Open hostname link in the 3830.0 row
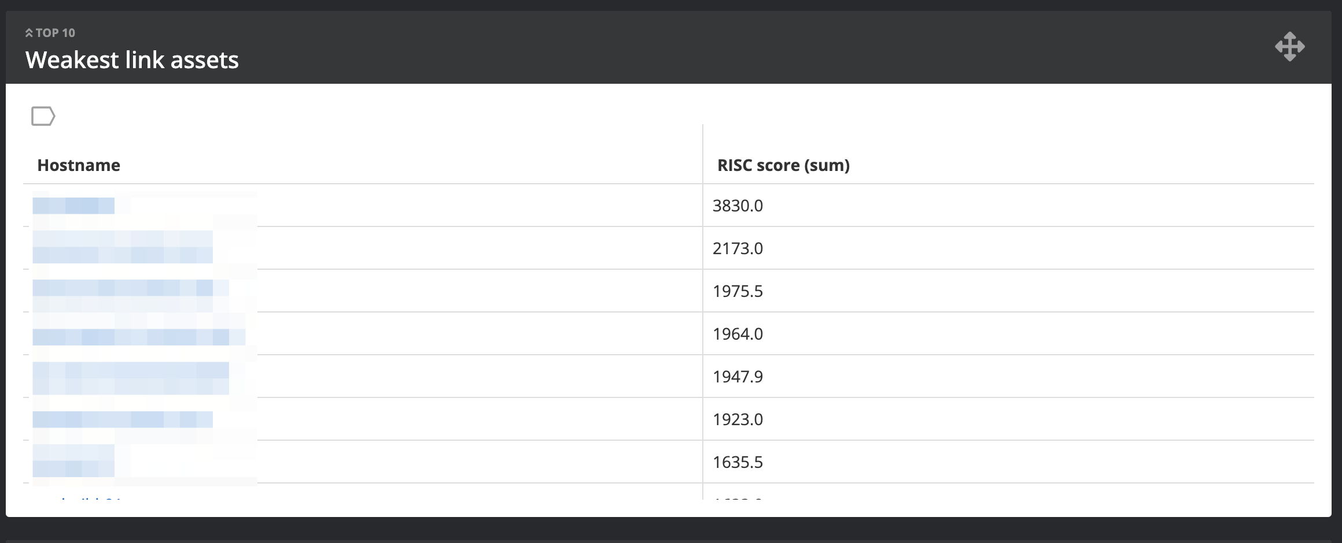The width and height of the screenshot is (1342, 543). pyautogui.click(x=73, y=206)
